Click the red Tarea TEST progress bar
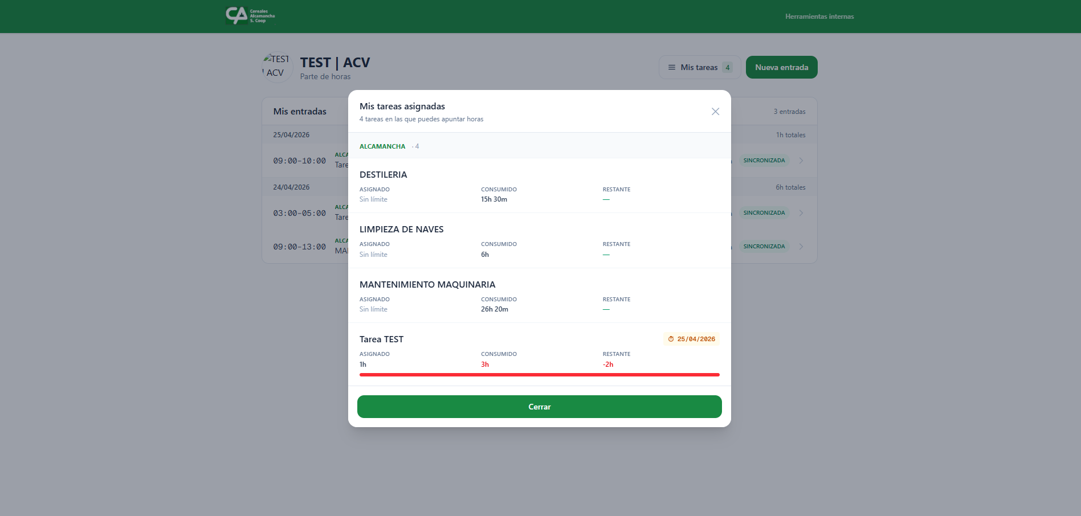Image resolution: width=1081 pixels, height=516 pixels. [x=539, y=375]
